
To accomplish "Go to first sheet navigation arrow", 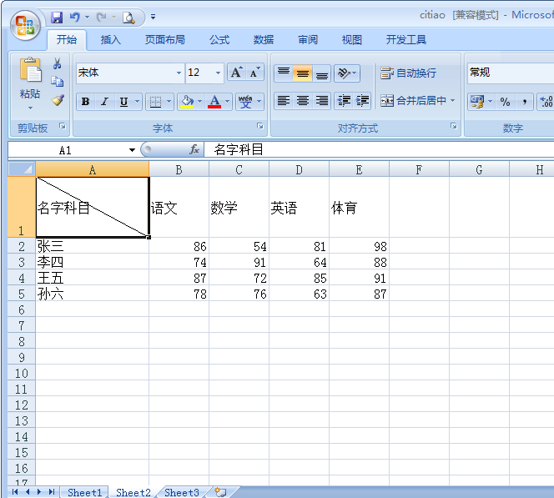I will click(15, 491).
